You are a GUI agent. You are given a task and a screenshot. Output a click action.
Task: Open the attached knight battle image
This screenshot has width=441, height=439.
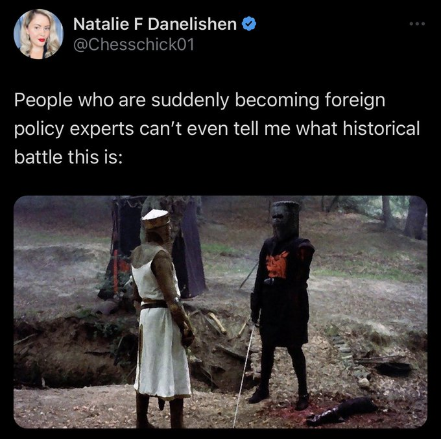tap(220, 312)
